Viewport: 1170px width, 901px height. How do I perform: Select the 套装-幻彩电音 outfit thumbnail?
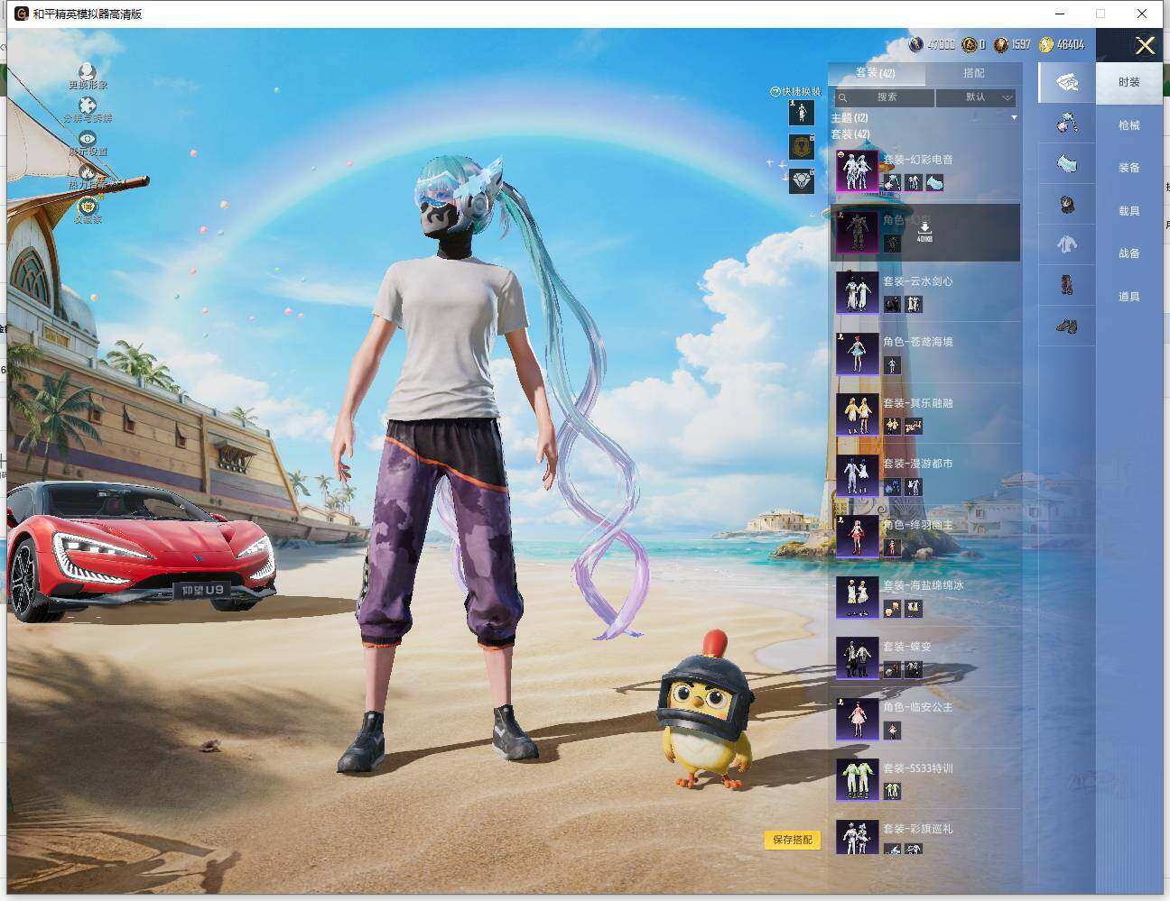click(857, 171)
